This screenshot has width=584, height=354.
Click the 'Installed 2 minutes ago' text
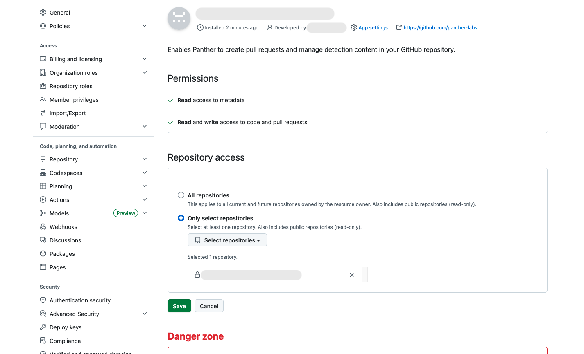(x=231, y=28)
